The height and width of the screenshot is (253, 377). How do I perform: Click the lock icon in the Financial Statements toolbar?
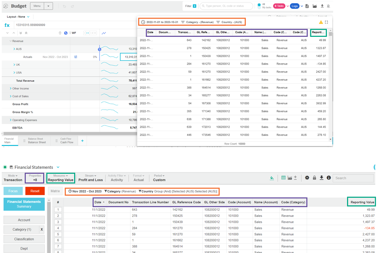(x=314, y=178)
